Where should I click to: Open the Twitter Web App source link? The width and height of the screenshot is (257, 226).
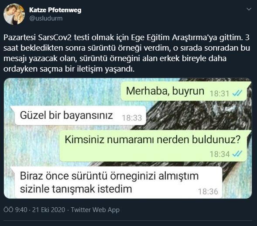pyautogui.click(x=95, y=210)
